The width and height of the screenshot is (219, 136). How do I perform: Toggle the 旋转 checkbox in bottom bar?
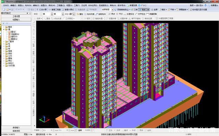[76, 130]
